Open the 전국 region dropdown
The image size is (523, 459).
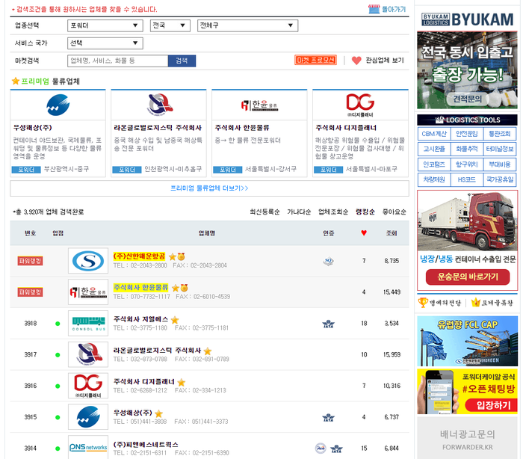tap(170, 25)
